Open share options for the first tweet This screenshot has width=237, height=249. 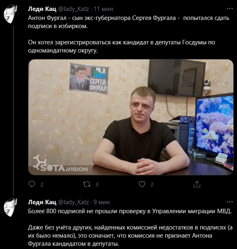197,184
